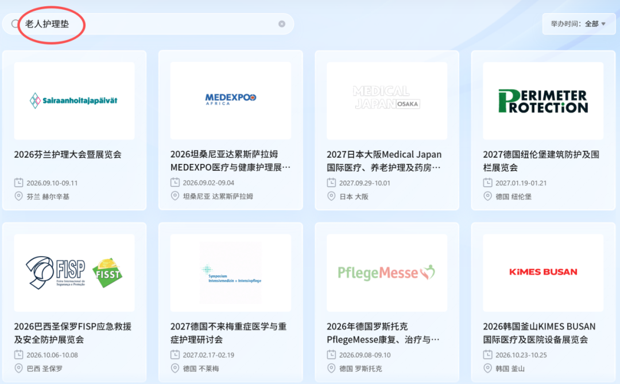The width and height of the screenshot is (620, 384).
Task: Click location pin beside 日本 大阪
Action: pyautogui.click(x=331, y=196)
